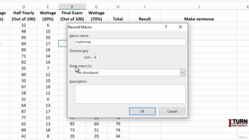
Task: Click the Final Exam (Out of 100) heading cell
Action: tap(72, 16)
